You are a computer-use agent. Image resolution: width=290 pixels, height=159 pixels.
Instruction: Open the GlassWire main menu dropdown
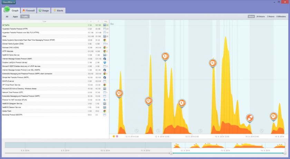click(x=9, y=2)
